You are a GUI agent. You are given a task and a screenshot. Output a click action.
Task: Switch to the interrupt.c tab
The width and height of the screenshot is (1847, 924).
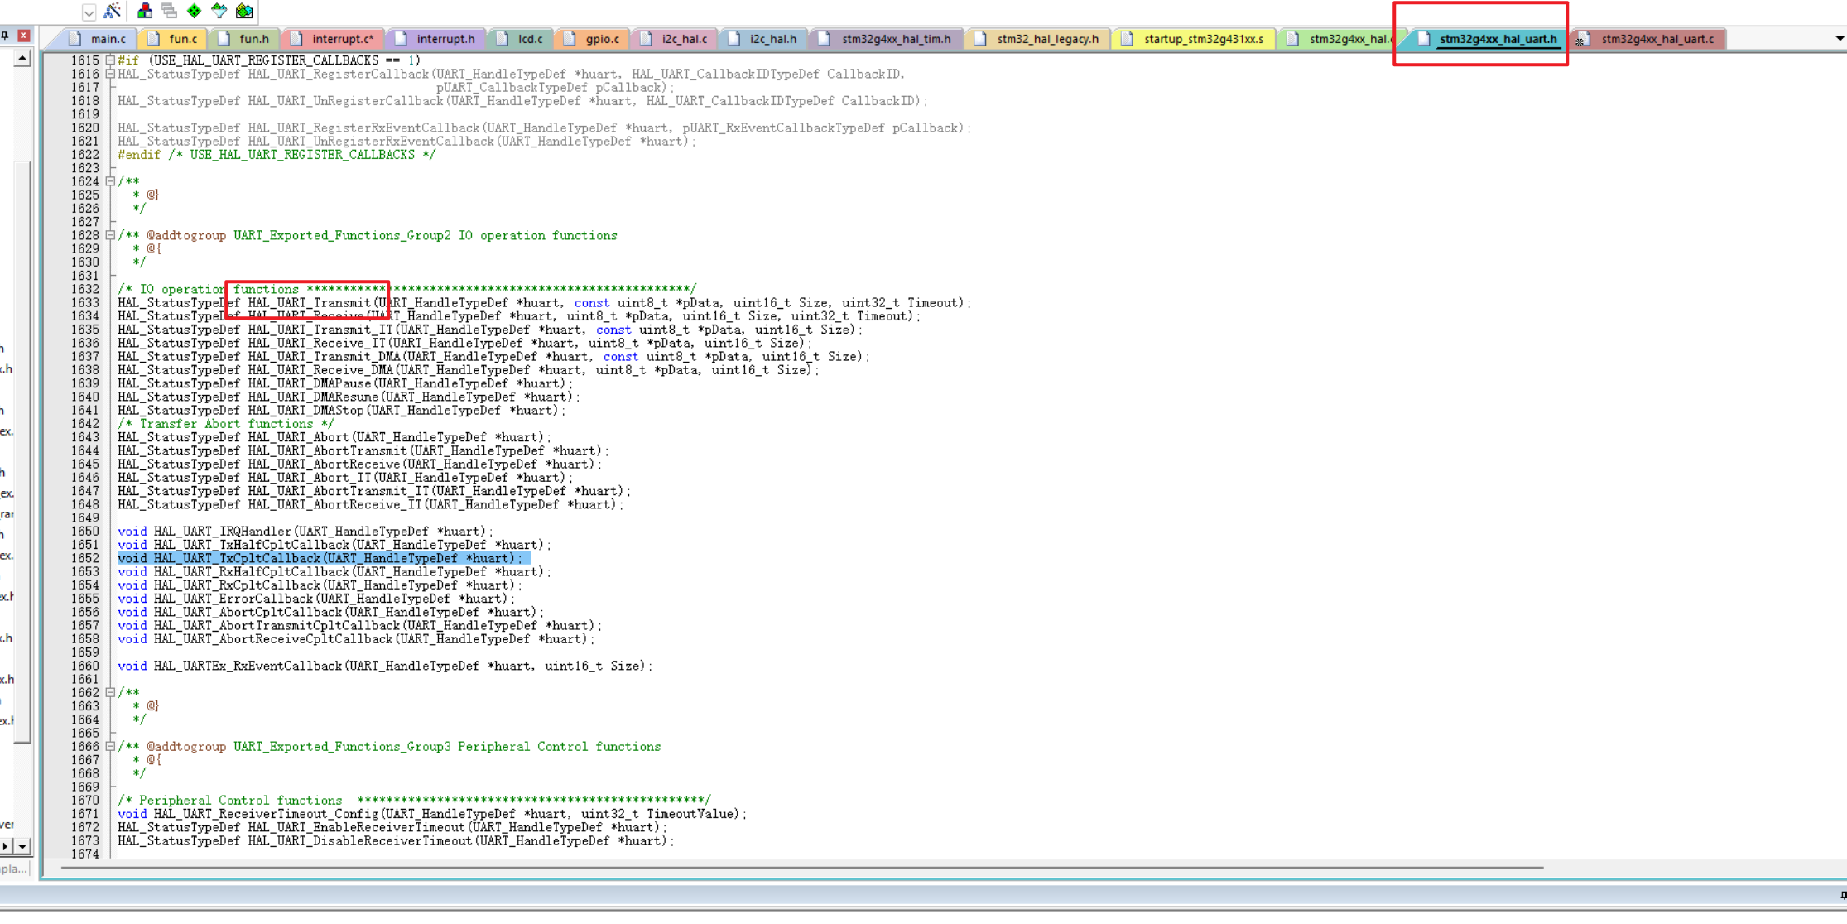(341, 39)
